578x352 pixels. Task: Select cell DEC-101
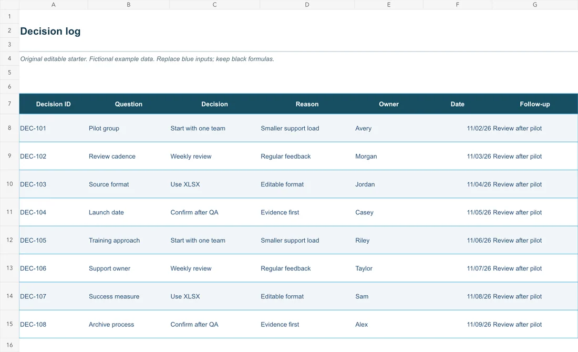click(x=54, y=128)
